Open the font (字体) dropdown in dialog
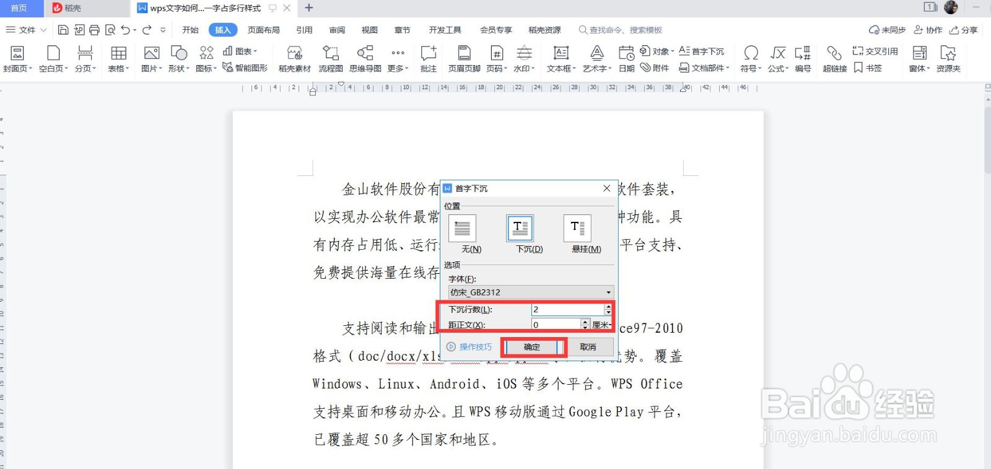This screenshot has height=469, width=991. pyautogui.click(x=531, y=292)
